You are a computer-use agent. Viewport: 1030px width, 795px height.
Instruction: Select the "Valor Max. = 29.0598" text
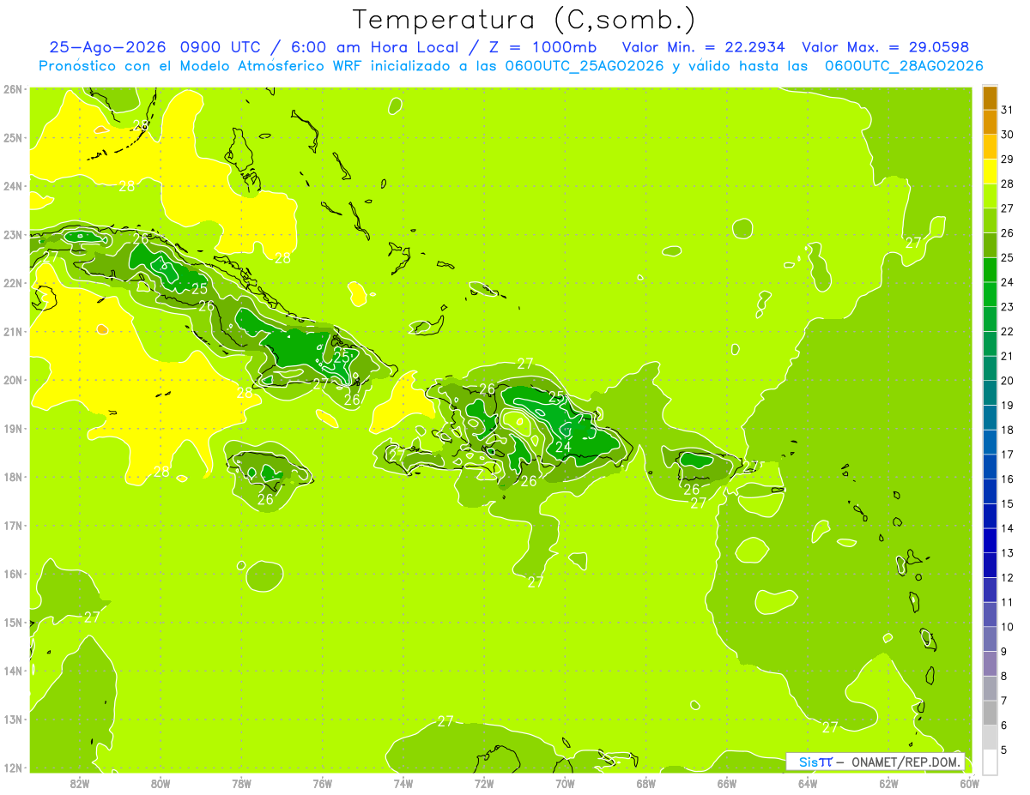(885, 47)
